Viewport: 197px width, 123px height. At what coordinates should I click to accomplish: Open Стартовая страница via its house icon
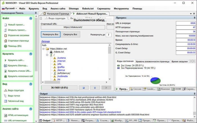click(x=5, y=41)
